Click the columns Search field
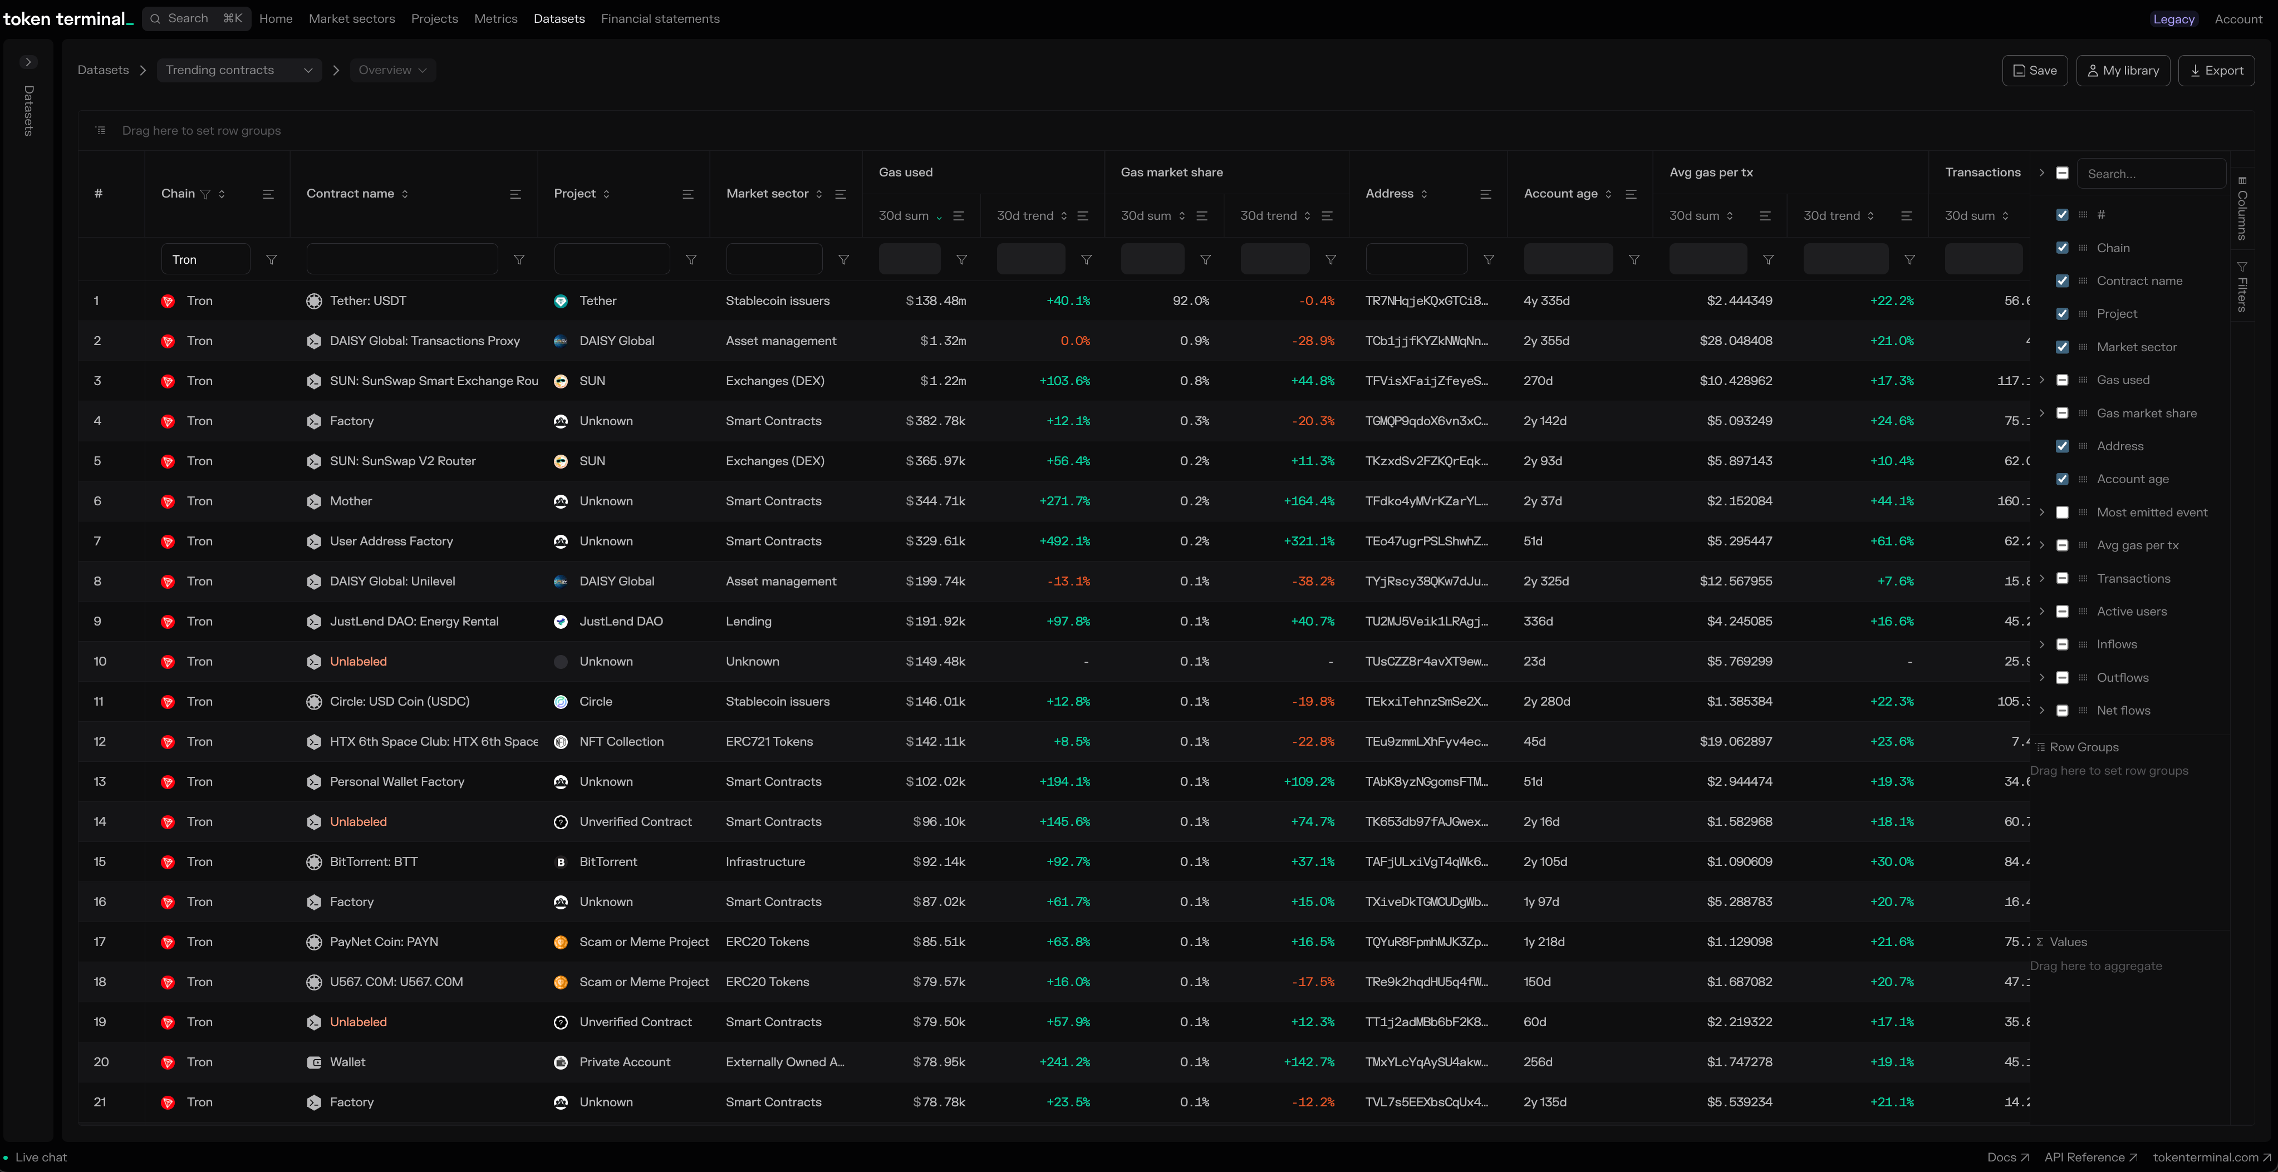This screenshot has width=2278, height=1172. click(x=2150, y=174)
